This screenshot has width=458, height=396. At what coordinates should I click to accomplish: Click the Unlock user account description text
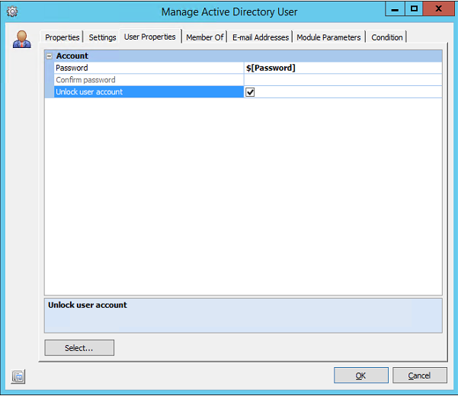[x=88, y=305]
